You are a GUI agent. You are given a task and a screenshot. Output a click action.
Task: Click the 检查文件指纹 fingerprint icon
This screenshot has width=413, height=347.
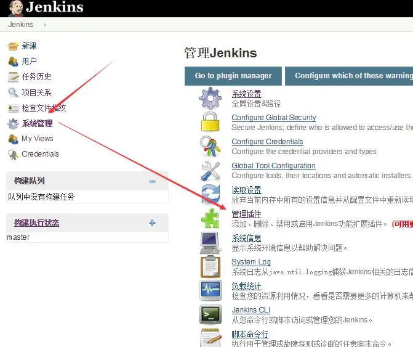[x=13, y=108]
